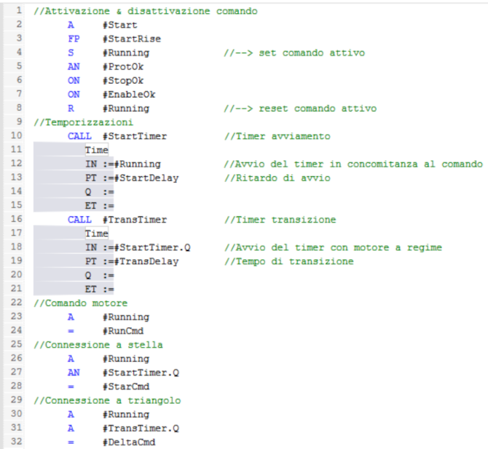The height and width of the screenshot is (449, 488).
Task: Click the #StopOk operand
Action: tap(123, 80)
